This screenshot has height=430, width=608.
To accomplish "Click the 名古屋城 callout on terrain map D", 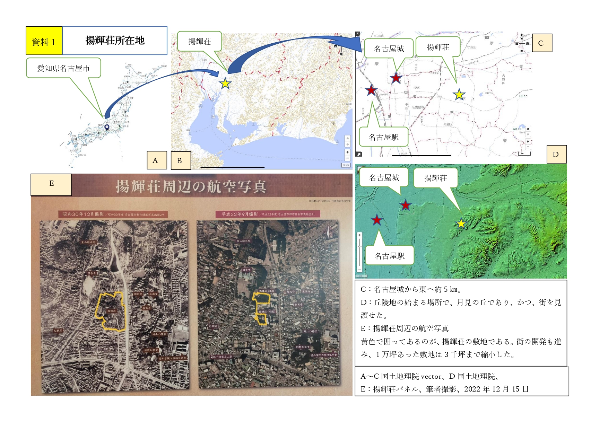I will click(384, 178).
